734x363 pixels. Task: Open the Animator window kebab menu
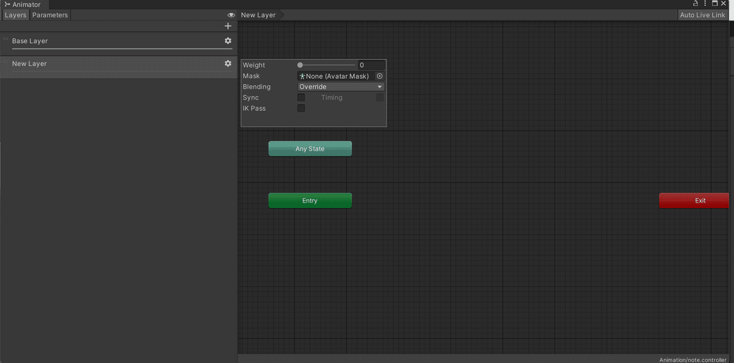point(704,4)
